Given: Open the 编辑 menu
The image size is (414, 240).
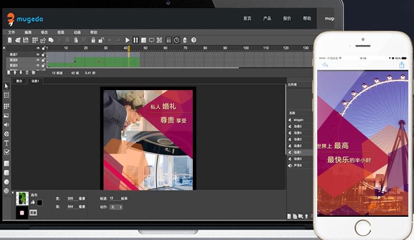Looking at the screenshot, I should point(28,32).
